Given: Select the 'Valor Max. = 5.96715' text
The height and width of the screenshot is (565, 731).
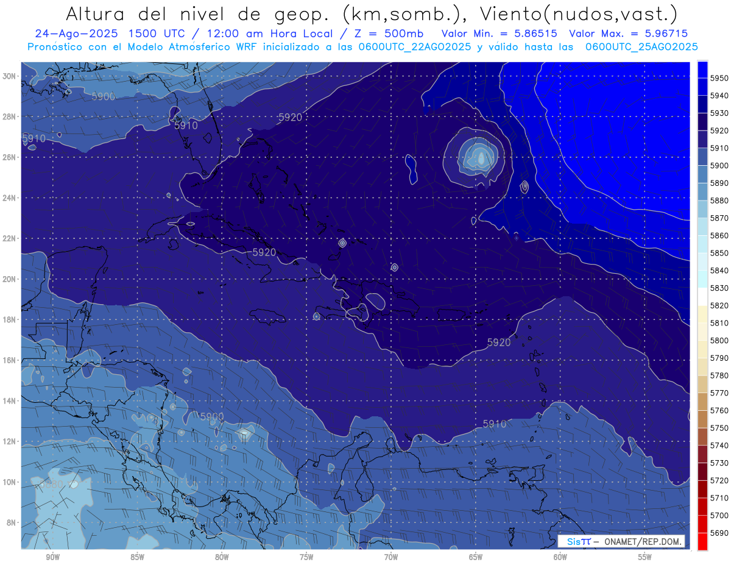Looking at the screenshot, I should 629,34.
